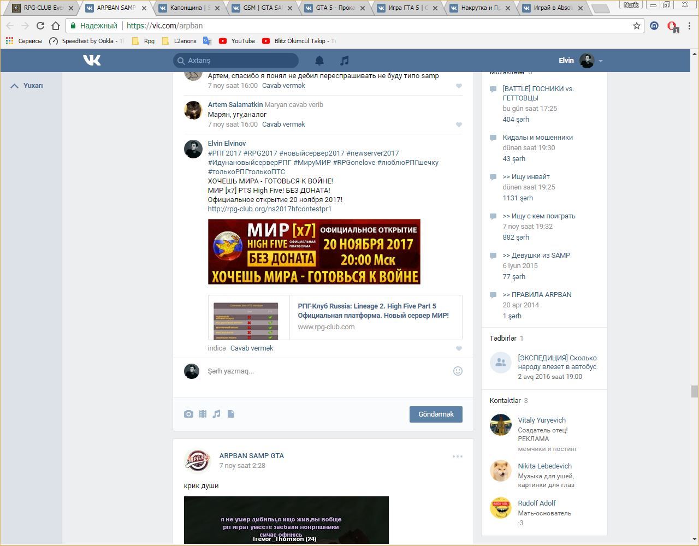This screenshot has height=546, width=699.
Task: Attach audio with music note icon
Action: pyautogui.click(x=217, y=414)
